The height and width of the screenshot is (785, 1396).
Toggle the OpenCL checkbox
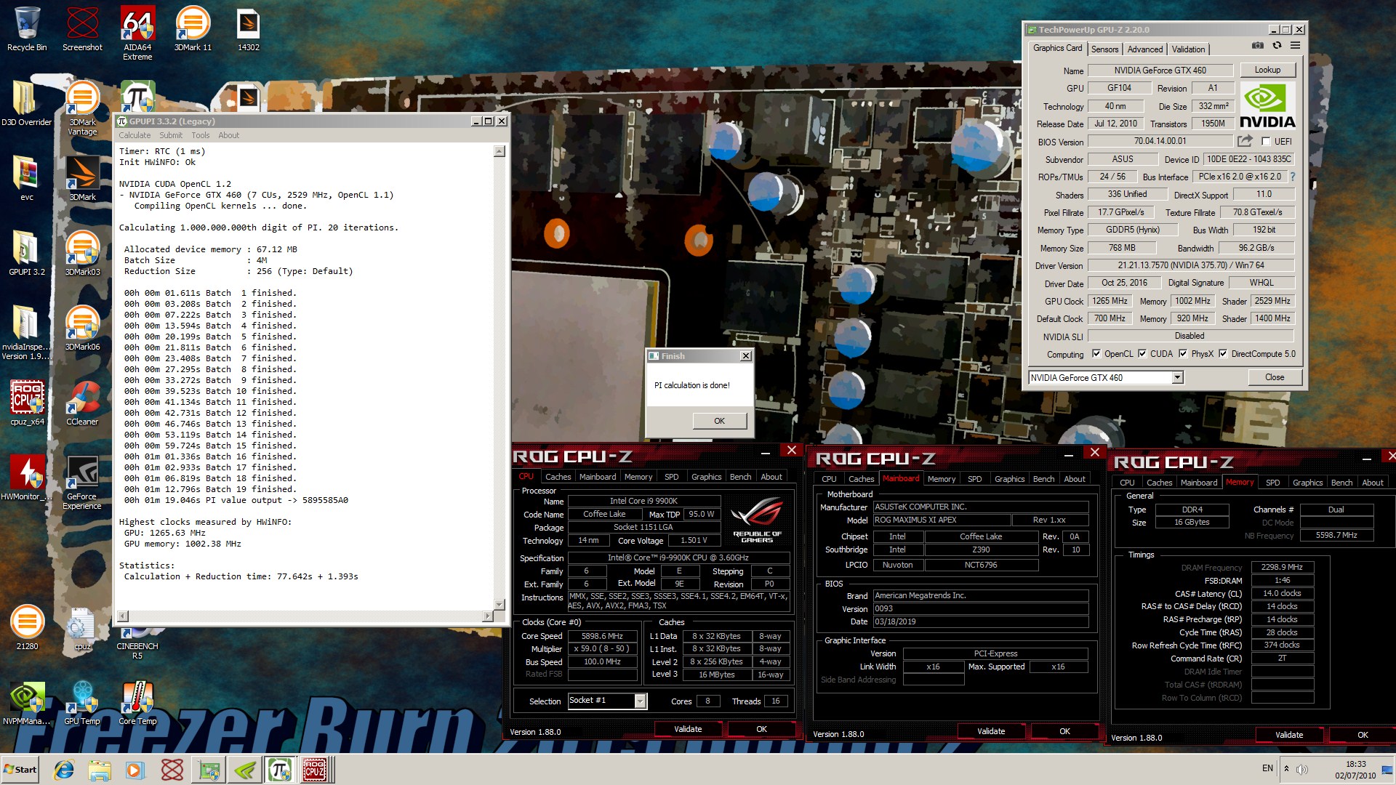click(1096, 354)
